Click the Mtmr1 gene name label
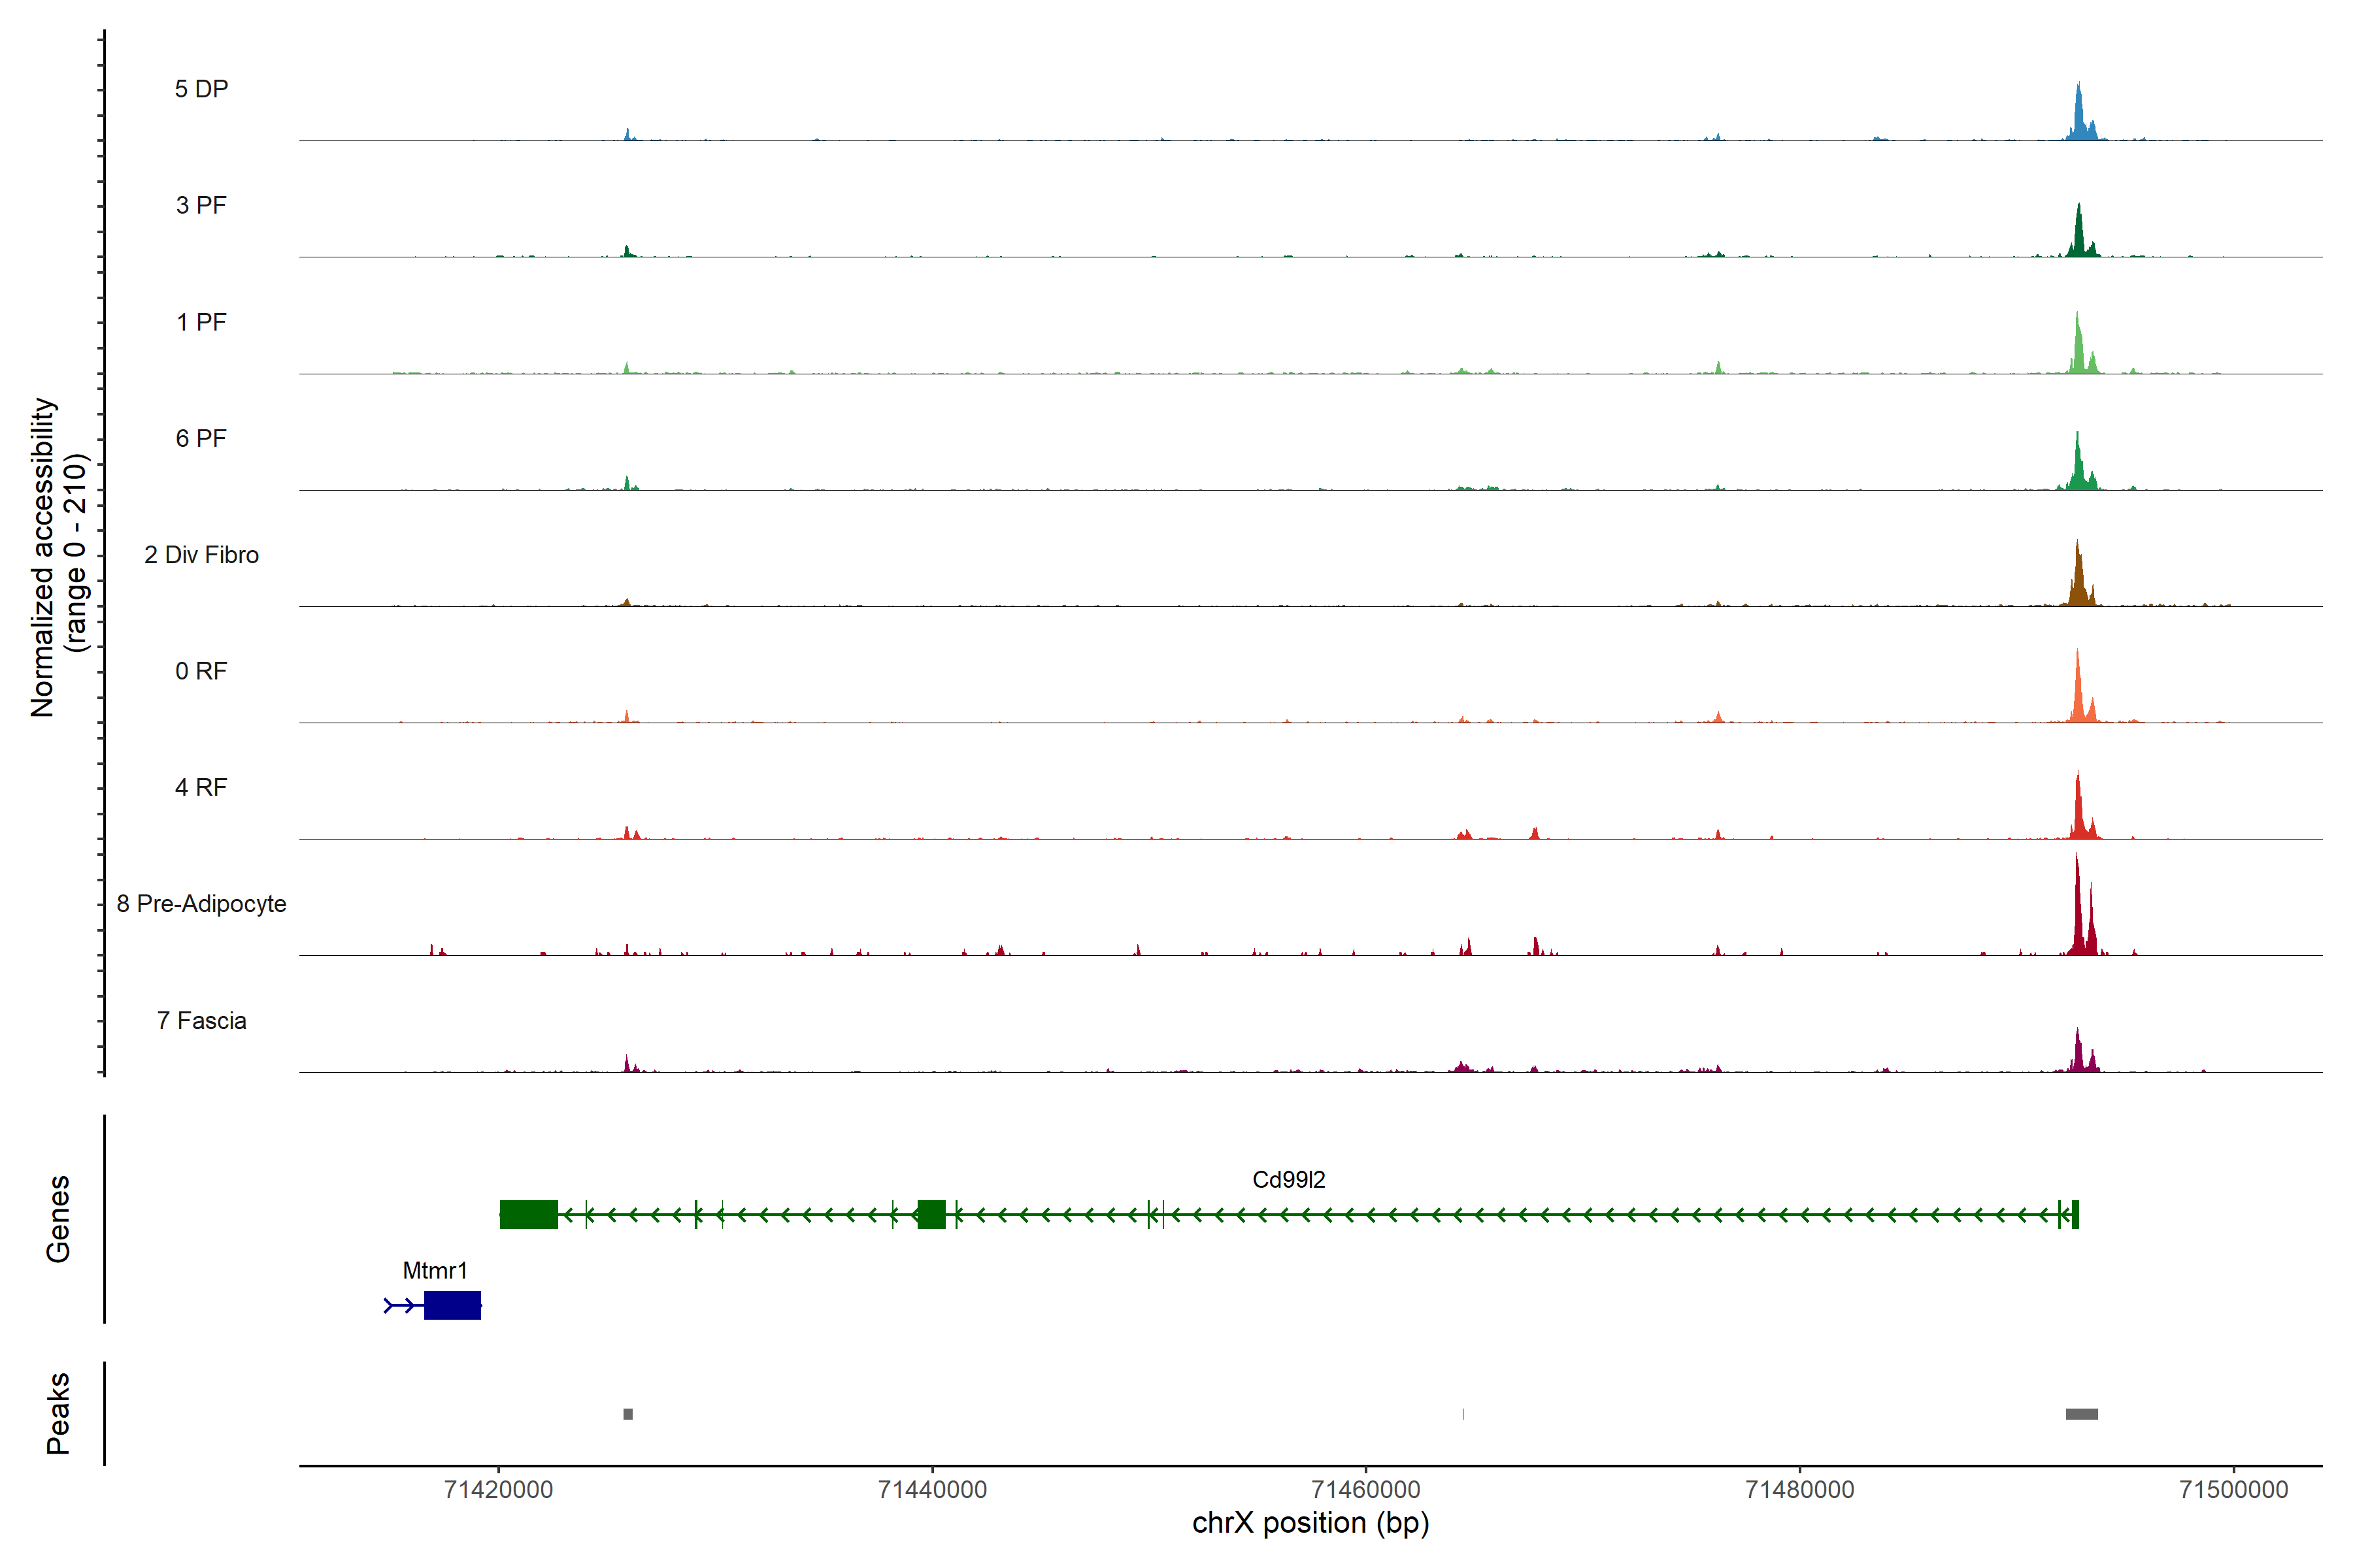Screen dimensions: 2353x1568 (x=434, y=1271)
